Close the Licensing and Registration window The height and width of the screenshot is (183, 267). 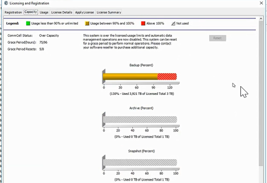tap(261, 3)
